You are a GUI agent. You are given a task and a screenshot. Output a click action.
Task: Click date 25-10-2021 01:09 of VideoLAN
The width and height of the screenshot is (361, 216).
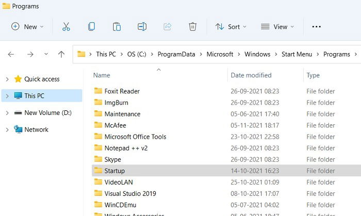(255, 182)
